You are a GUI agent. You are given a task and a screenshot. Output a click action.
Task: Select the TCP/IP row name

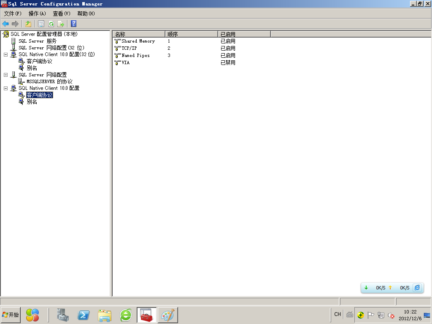[129, 48]
